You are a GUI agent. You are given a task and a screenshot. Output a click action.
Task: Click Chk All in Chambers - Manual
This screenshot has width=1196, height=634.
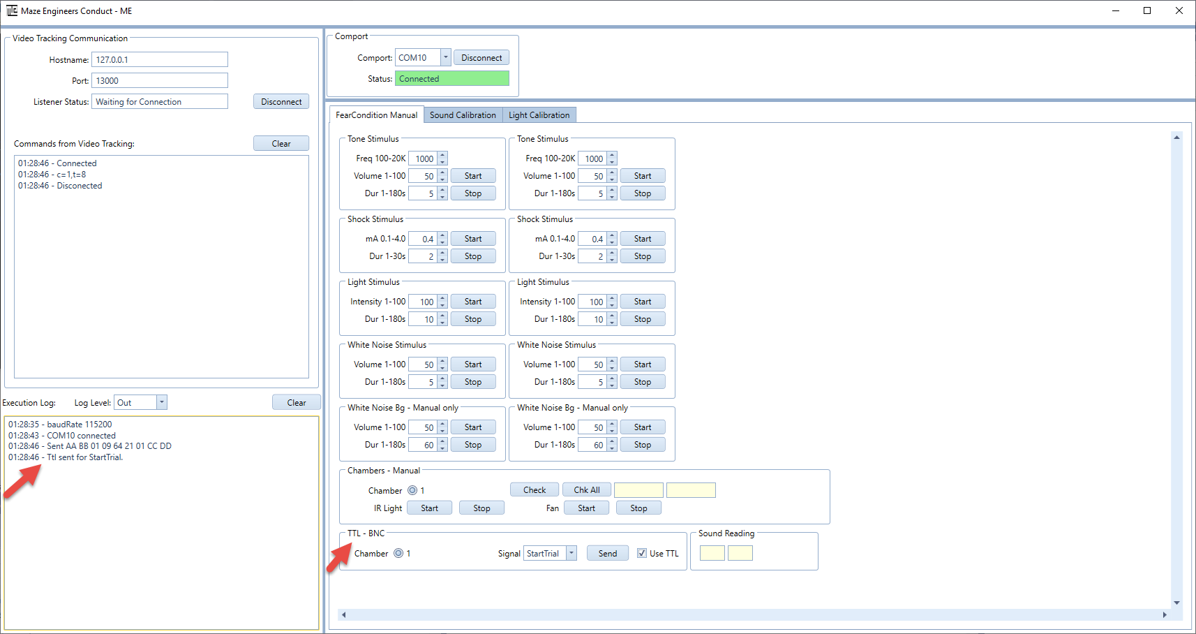[x=586, y=489]
